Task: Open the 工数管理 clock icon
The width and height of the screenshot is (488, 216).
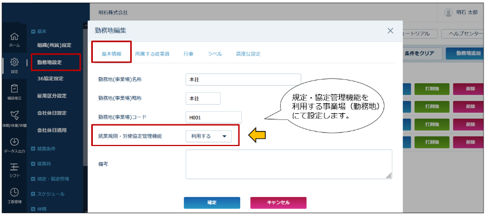Action: [14, 193]
